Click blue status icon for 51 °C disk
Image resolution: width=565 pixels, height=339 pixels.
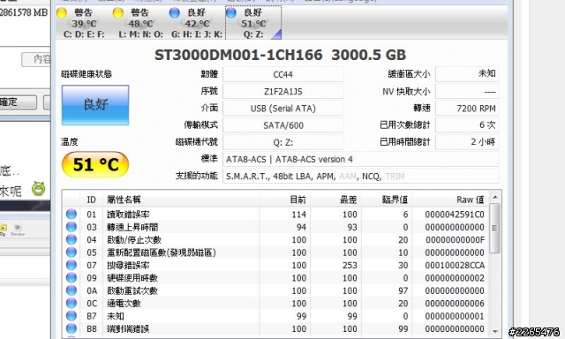click(231, 12)
